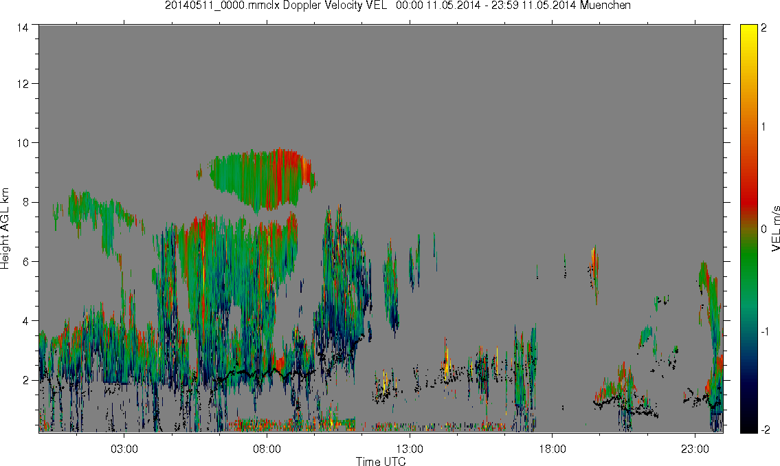Click the '08:00' time tick label
Viewport: 780px width, 466px height.
point(267,449)
